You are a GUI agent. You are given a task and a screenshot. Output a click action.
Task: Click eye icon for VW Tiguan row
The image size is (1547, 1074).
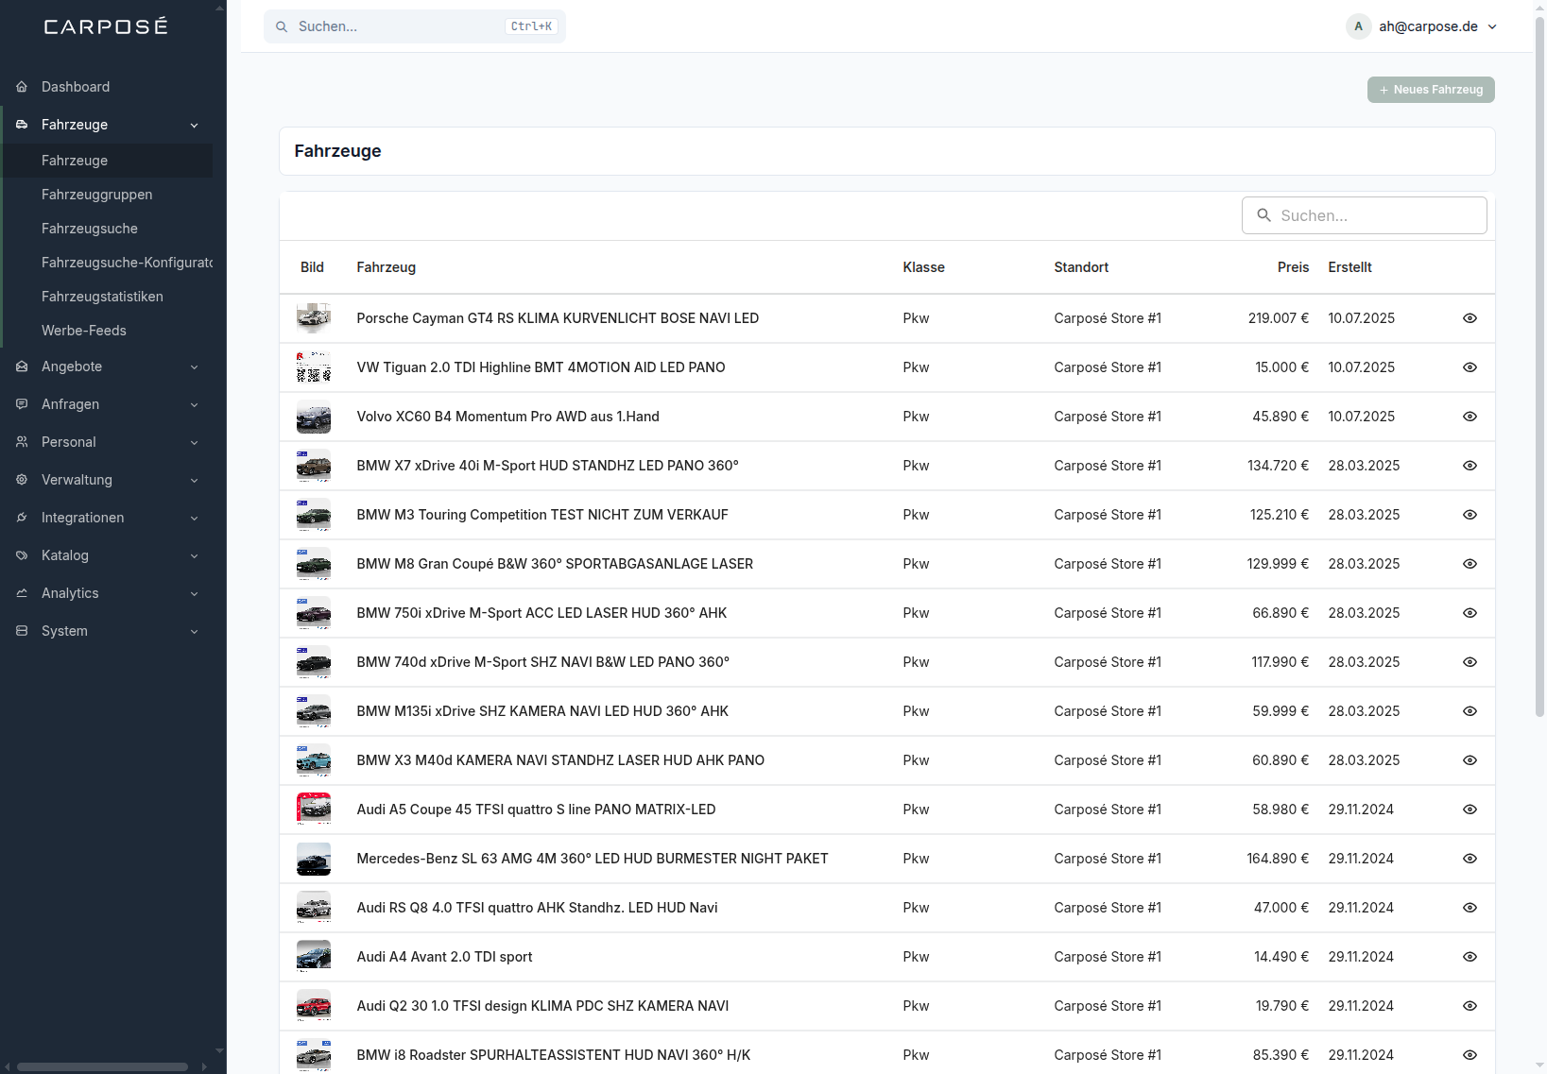click(x=1470, y=367)
